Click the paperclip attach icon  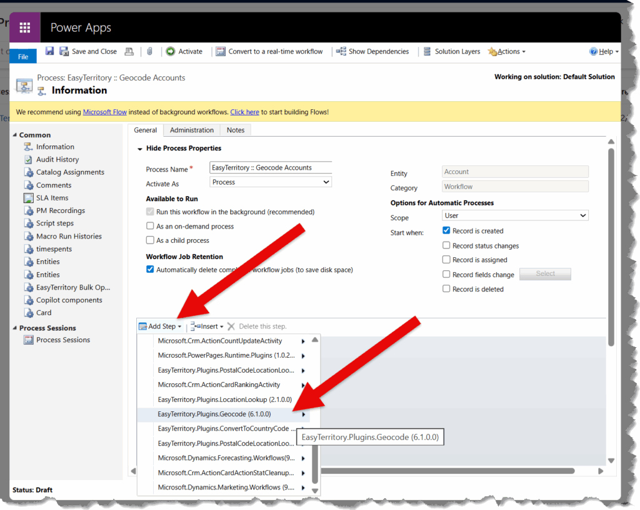click(x=150, y=51)
